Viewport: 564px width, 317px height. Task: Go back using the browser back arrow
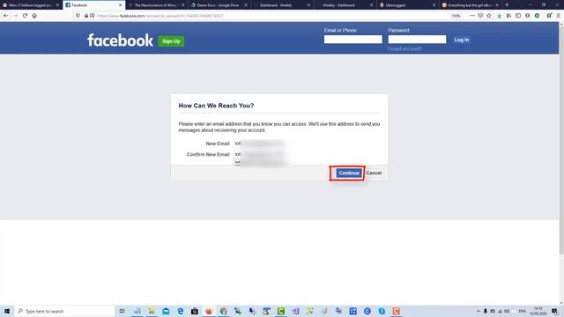click(x=6, y=16)
